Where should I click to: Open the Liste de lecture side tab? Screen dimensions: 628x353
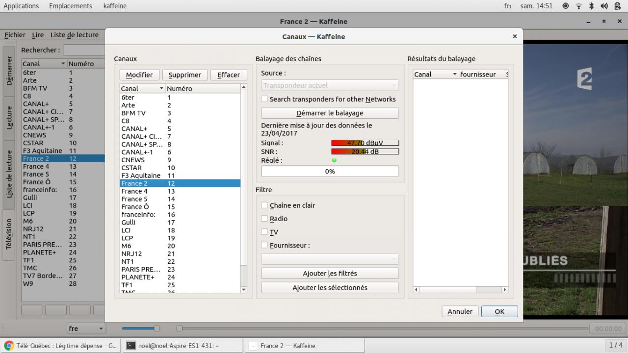tap(9, 175)
